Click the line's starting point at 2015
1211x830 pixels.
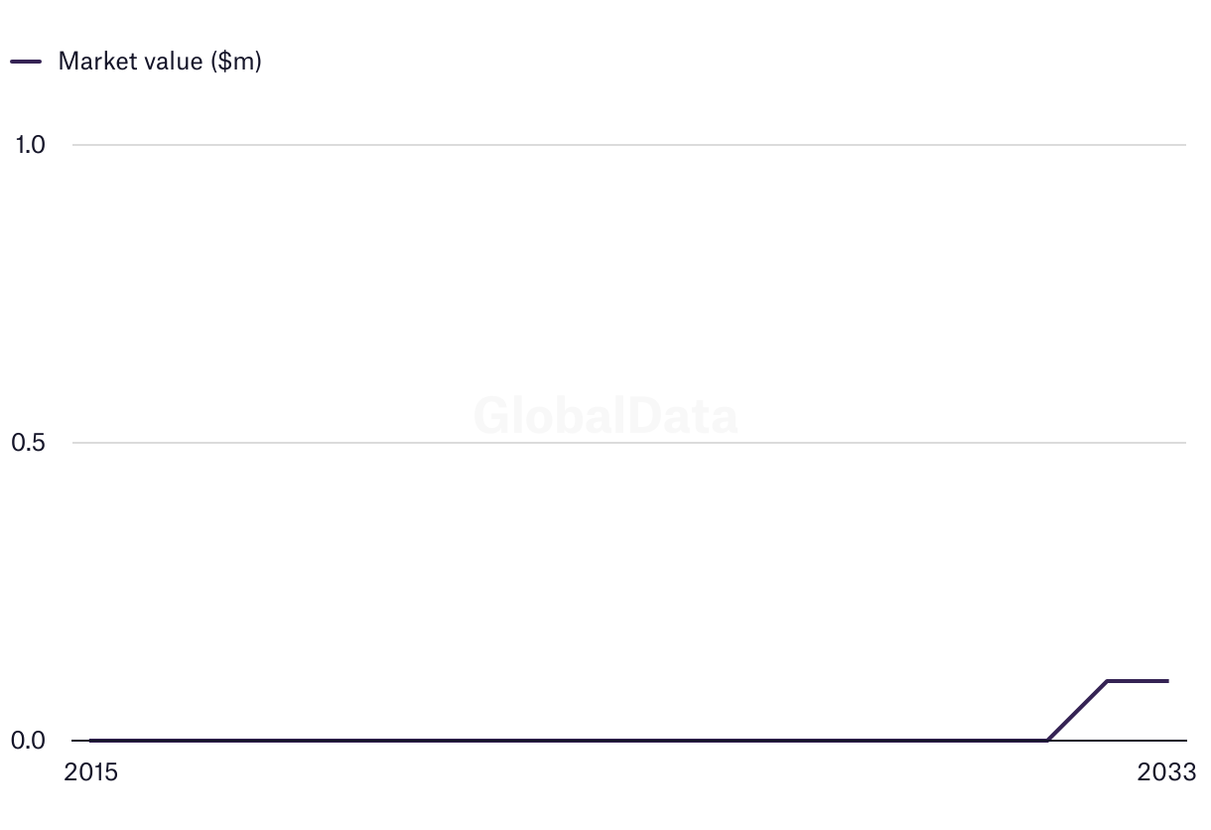[91, 740]
